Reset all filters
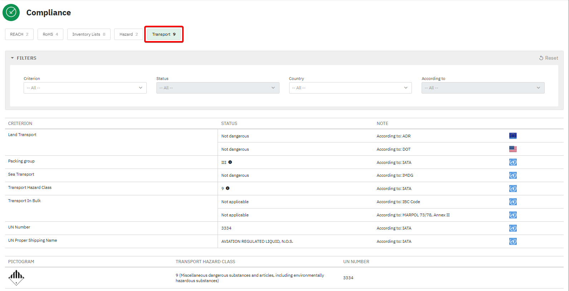The height and width of the screenshot is (291, 569). point(548,58)
